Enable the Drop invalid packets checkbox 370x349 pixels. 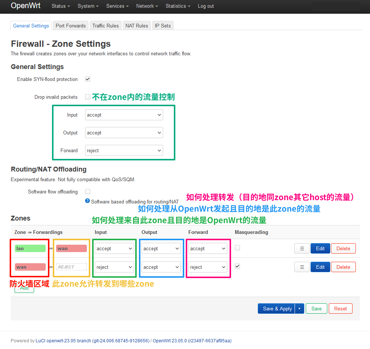click(x=88, y=97)
